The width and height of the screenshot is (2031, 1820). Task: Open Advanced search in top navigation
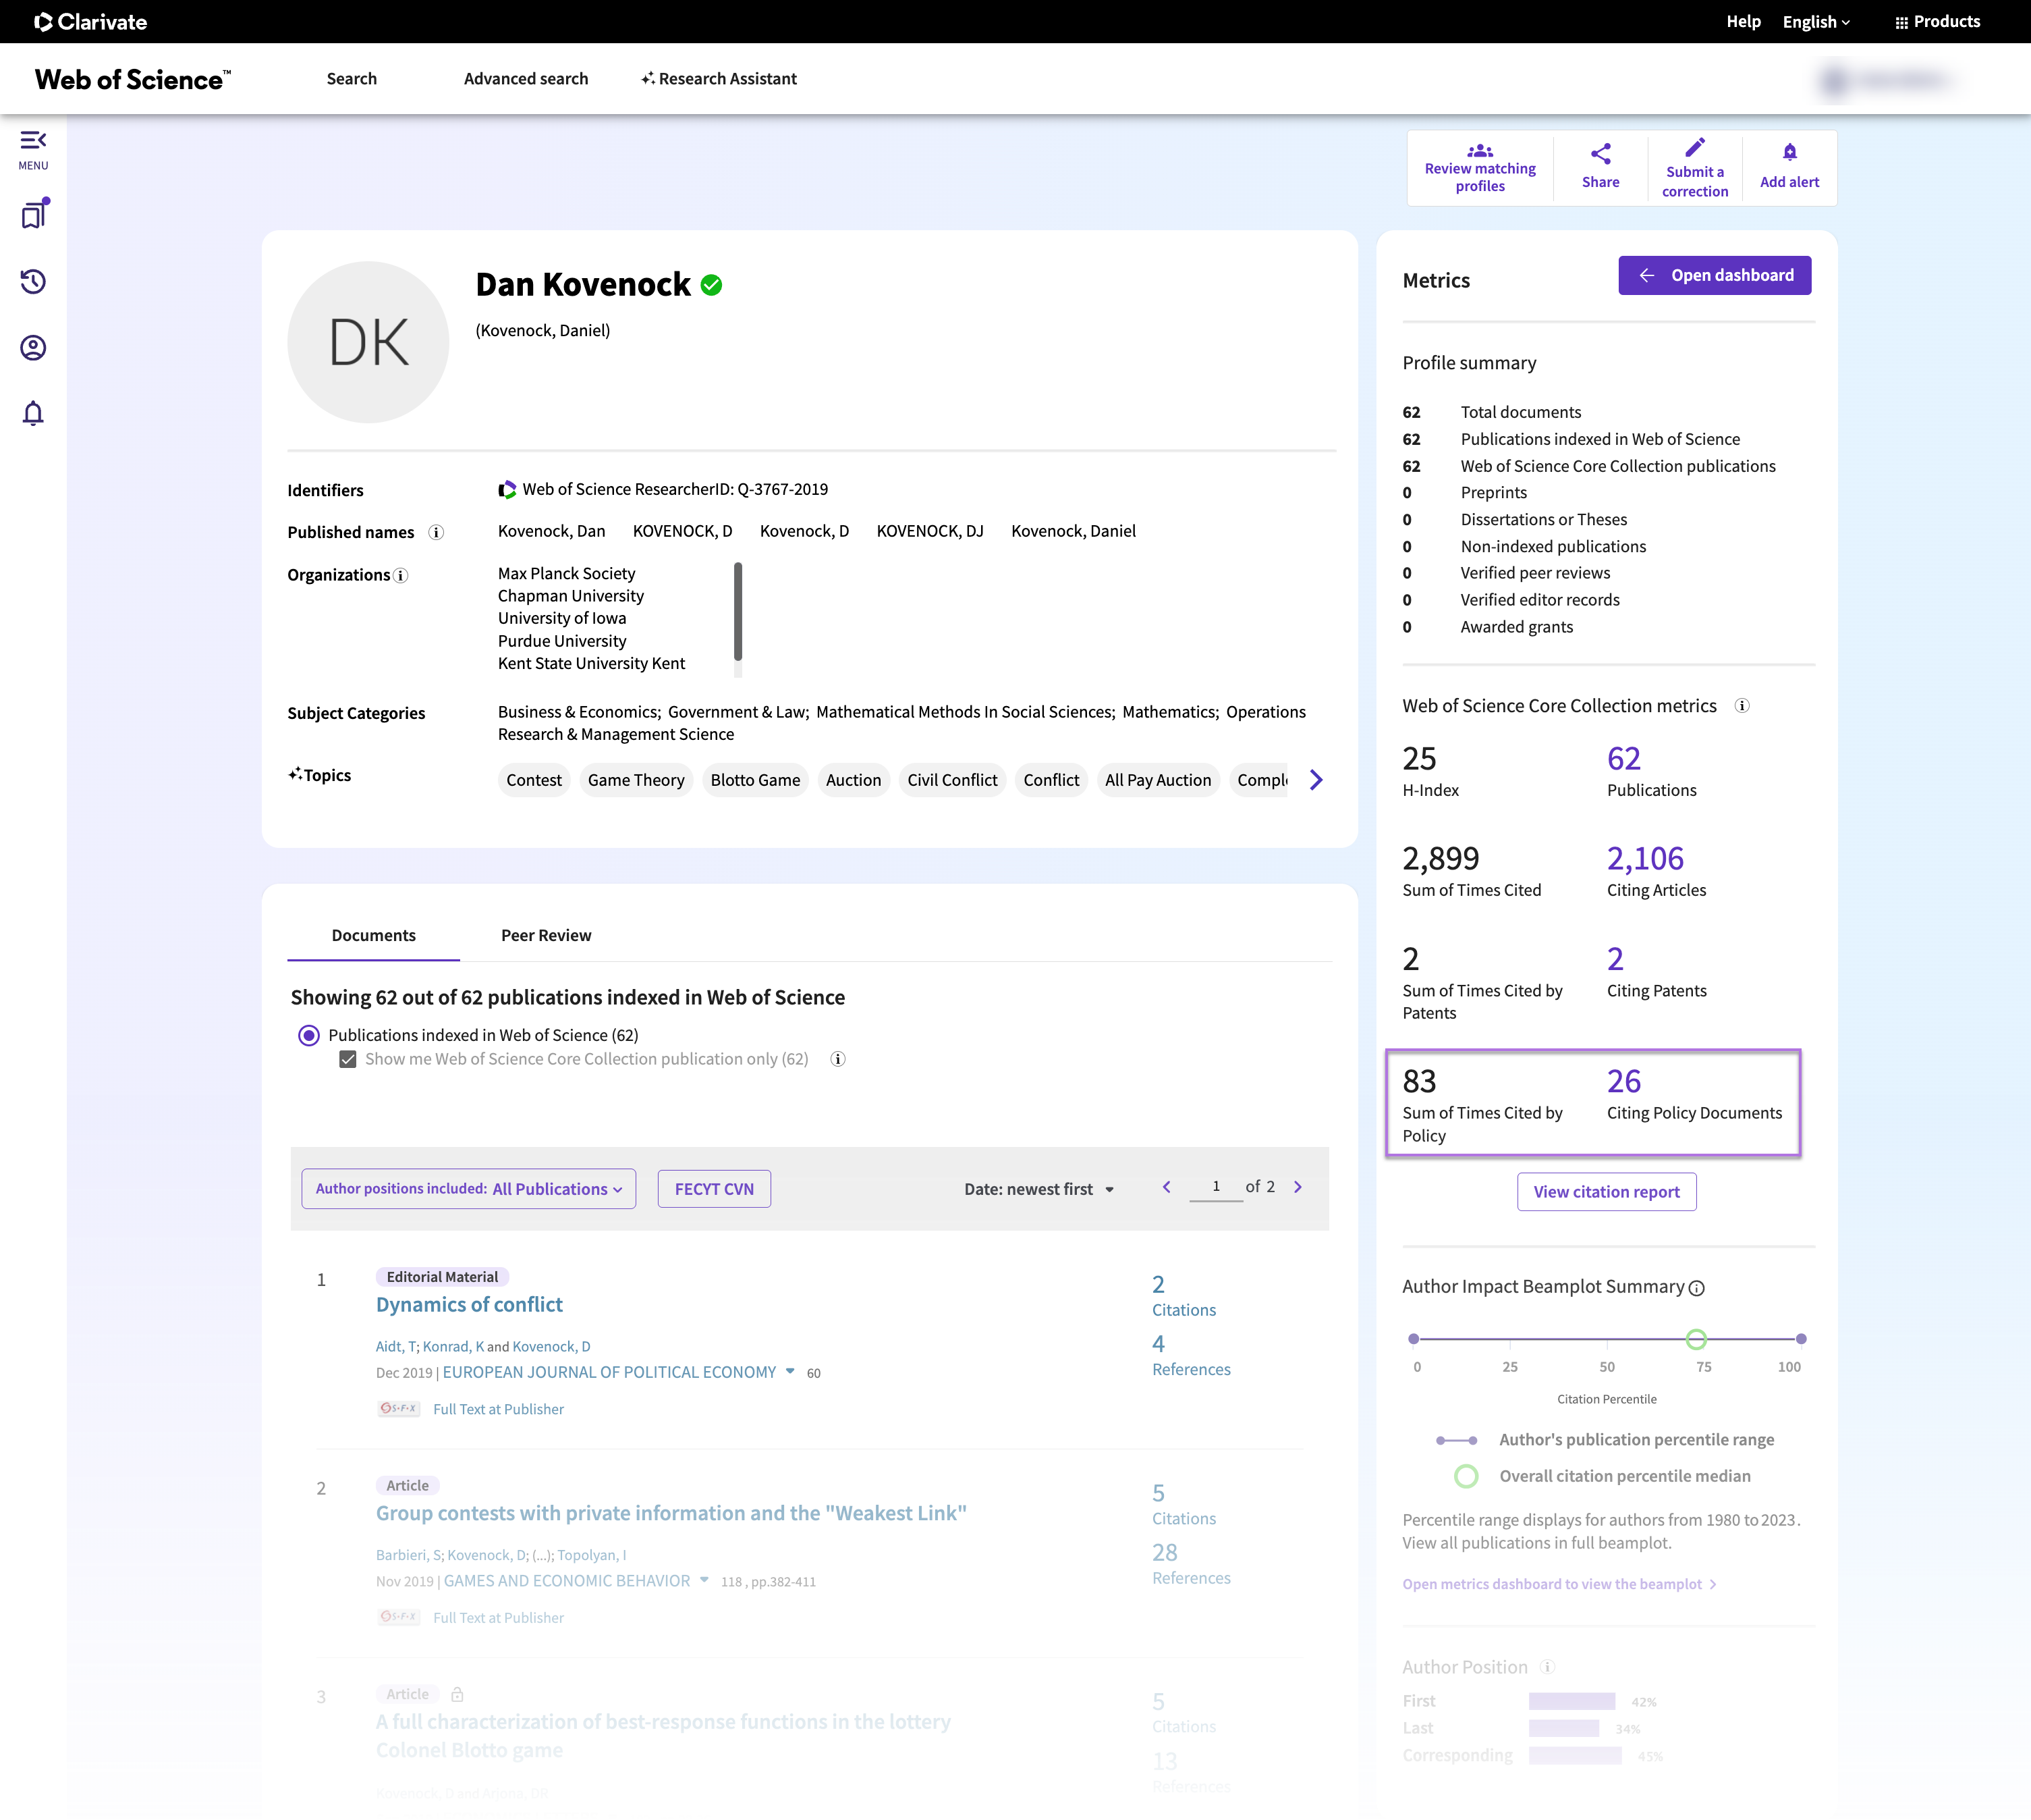pyautogui.click(x=526, y=79)
